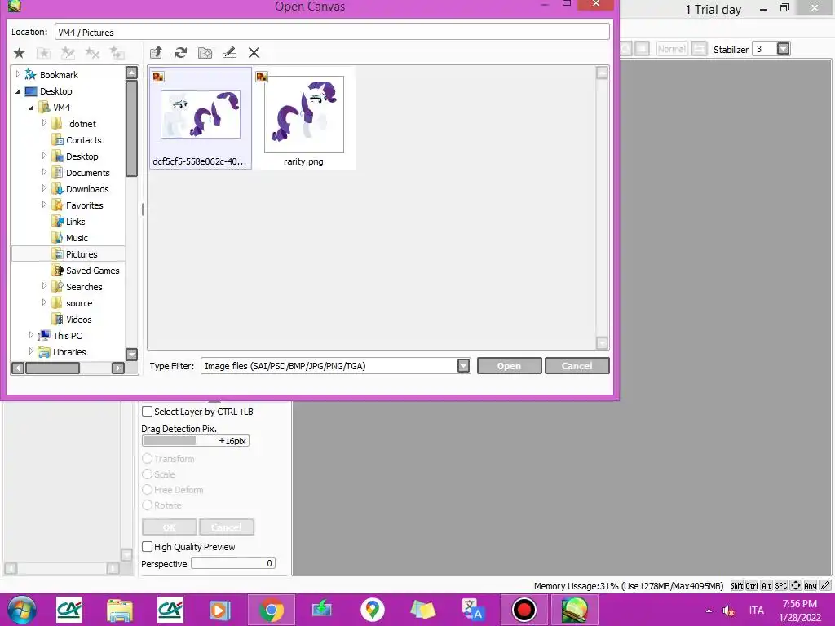Screen dimensions: 835x626
Task: Click the muted volume tray icon
Action: [728, 611]
